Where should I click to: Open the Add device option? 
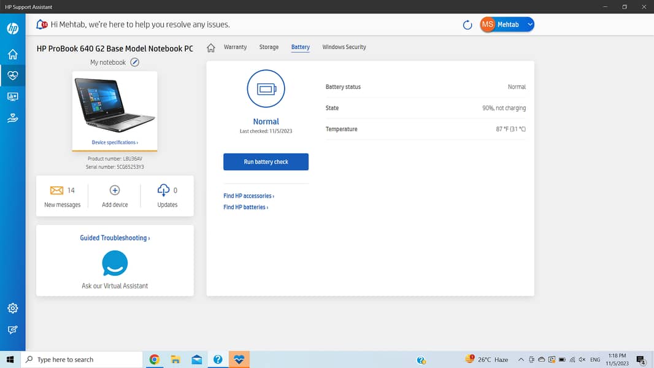point(115,196)
